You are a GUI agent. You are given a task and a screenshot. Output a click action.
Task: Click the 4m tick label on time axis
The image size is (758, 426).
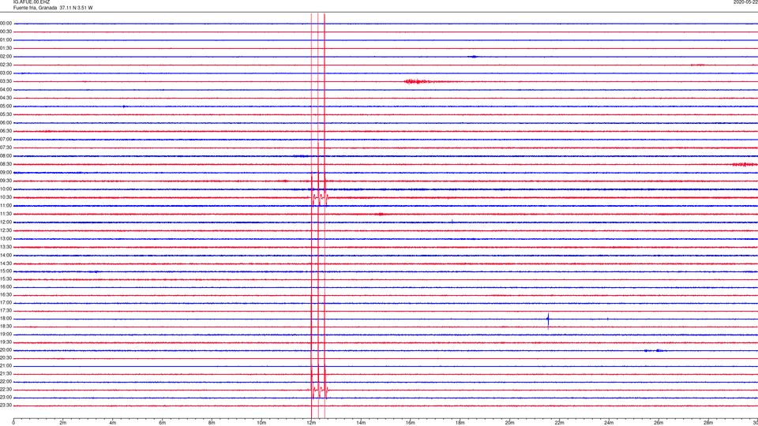coord(113,423)
